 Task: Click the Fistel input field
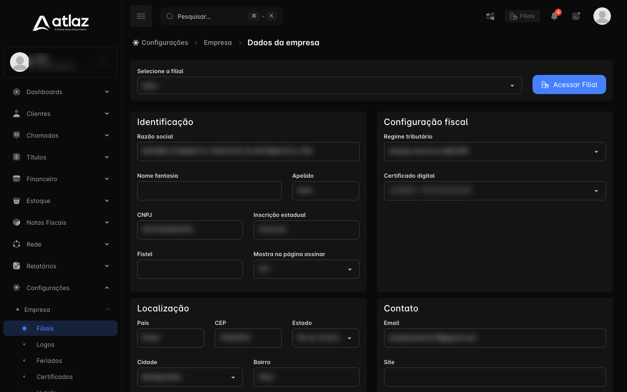(190, 269)
